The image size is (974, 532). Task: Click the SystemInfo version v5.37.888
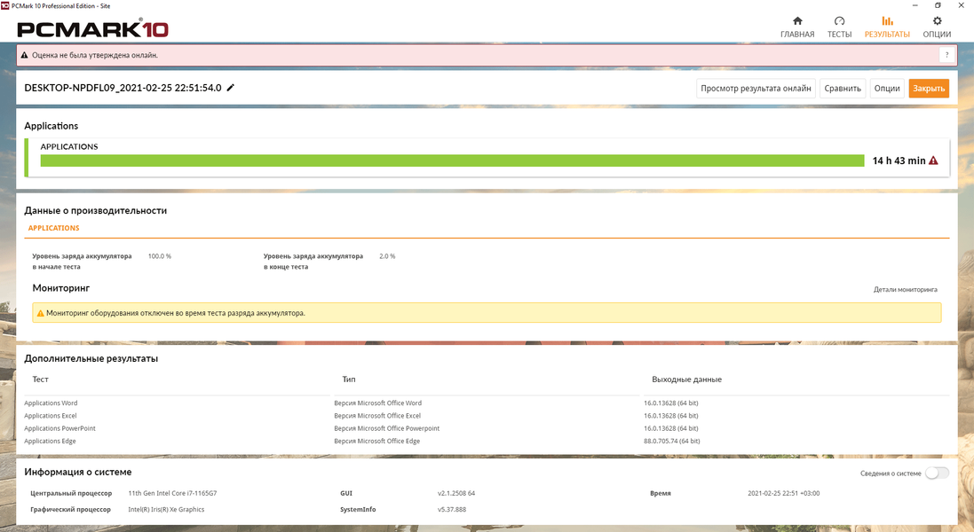(452, 510)
